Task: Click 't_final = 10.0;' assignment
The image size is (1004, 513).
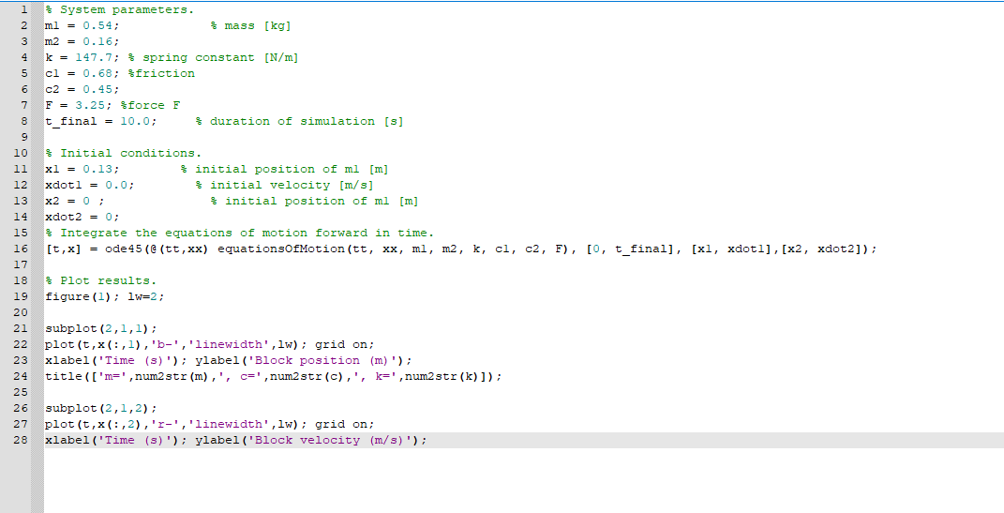Action: click(100, 121)
